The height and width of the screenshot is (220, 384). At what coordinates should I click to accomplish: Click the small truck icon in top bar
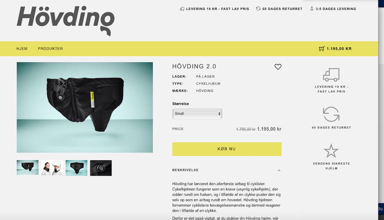click(182, 9)
